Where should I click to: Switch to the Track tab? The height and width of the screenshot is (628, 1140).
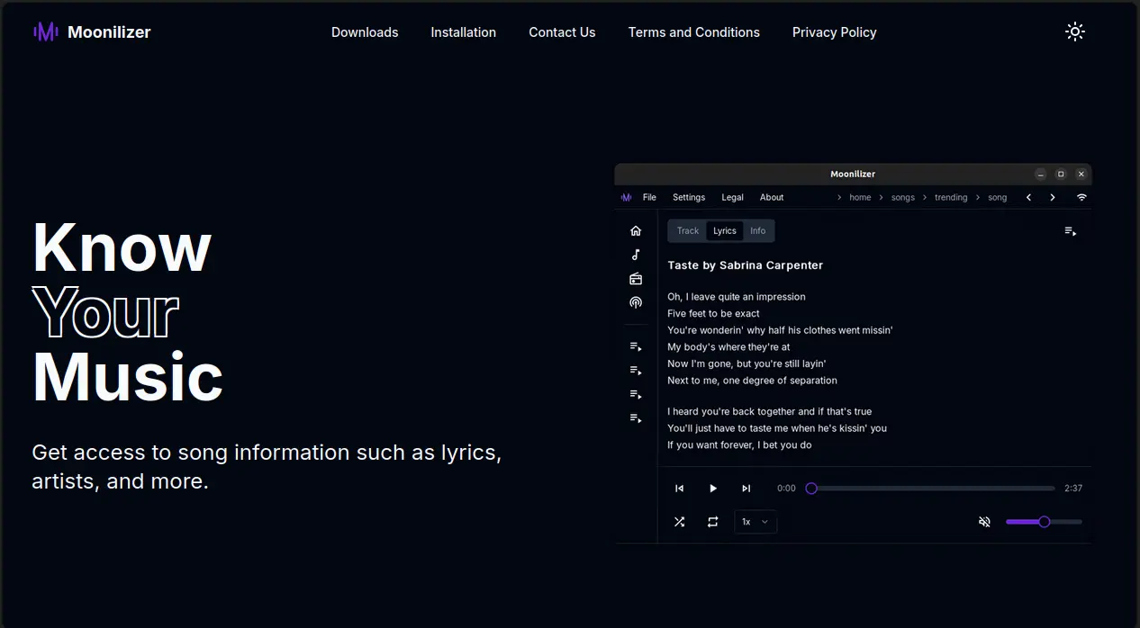pos(688,231)
